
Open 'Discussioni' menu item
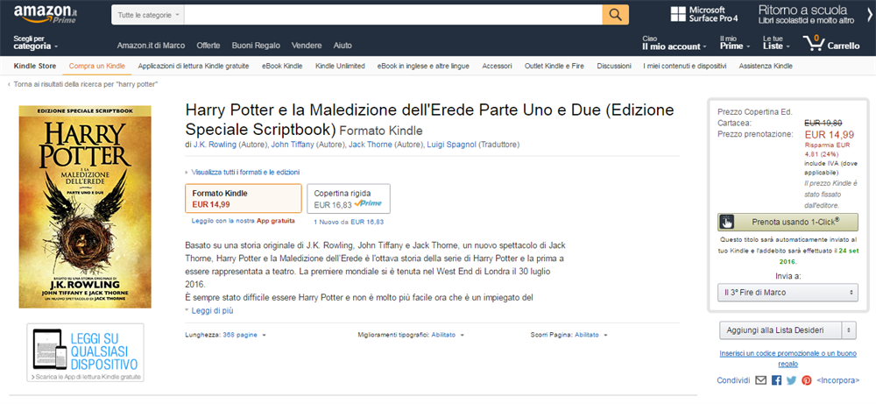pos(613,66)
